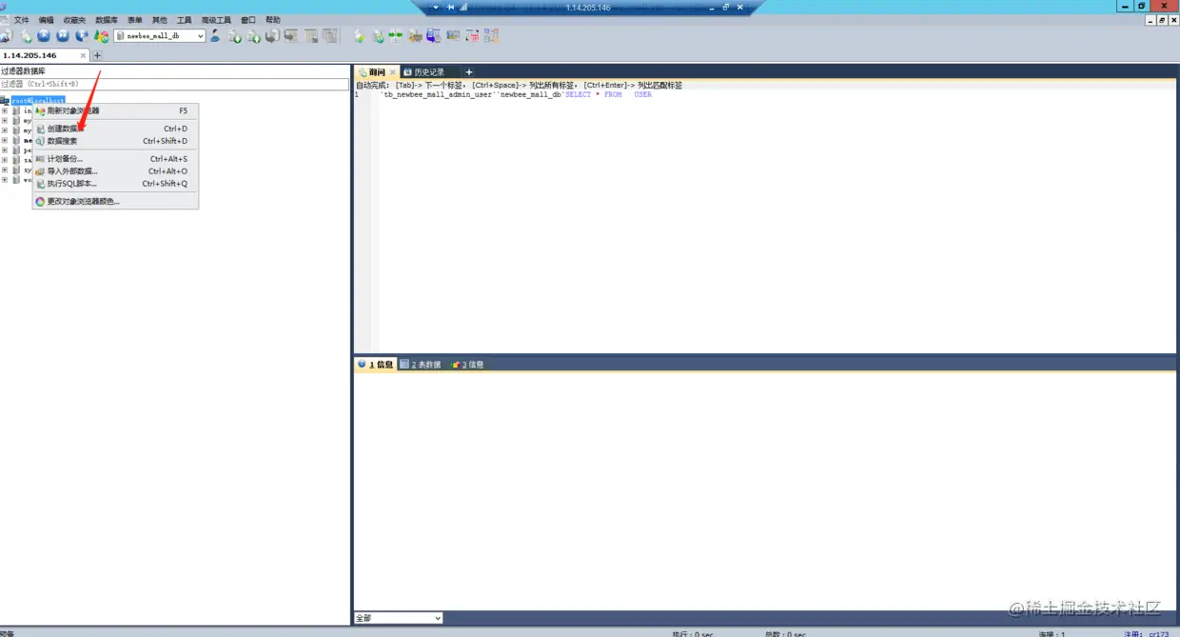Click the rainbow icon beside 更改对象浏览器颜色

(x=40, y=202)
